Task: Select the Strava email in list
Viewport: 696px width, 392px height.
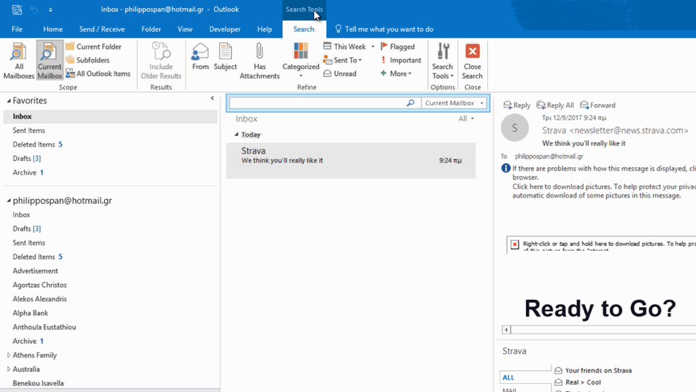Action: [351, 160]
